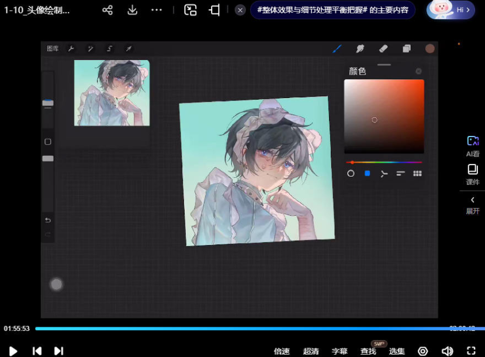485x357 pixels.
Task: Open the 超清 quality selector
Action: tap(311, 351)
